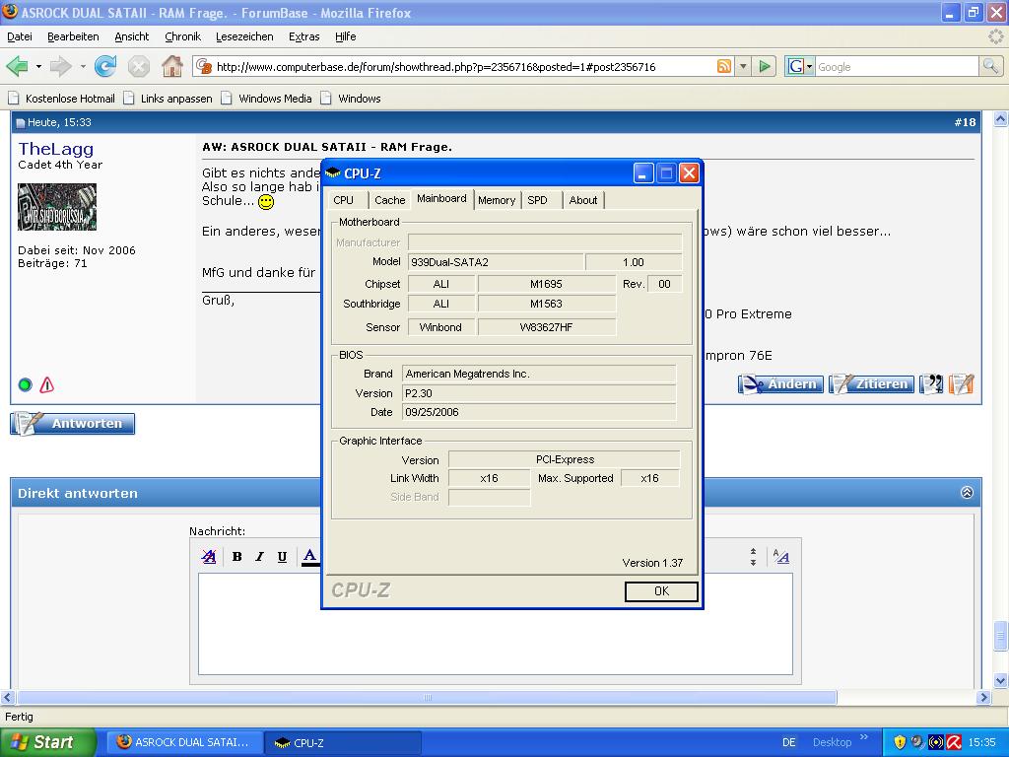Click the red Avira umbrella tray icon
This screenshot has height=757, width=1009.
(954, 742)
